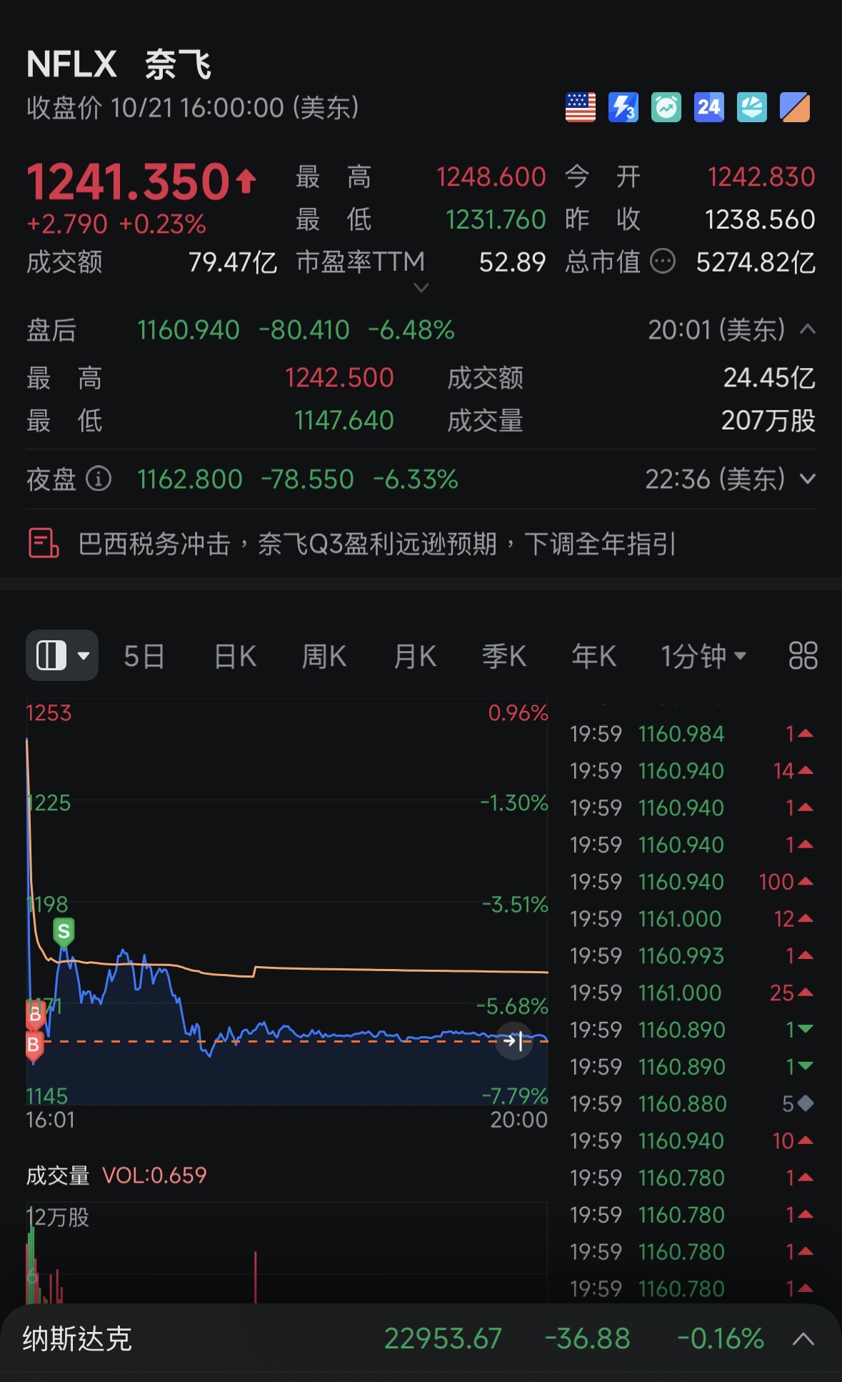The height and width of the screenshot is (1382, 842).
Task: Tap the -6.48% after-hours change
Action: tap(411, 330)
